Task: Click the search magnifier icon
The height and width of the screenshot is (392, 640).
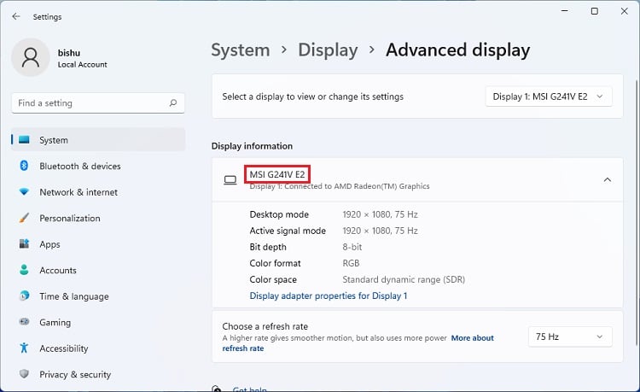Action: pyautogui.click(x=173, y=103)
